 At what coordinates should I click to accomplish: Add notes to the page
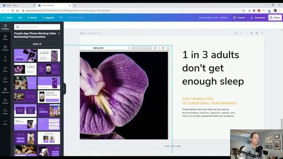click(x=236, y=33)
